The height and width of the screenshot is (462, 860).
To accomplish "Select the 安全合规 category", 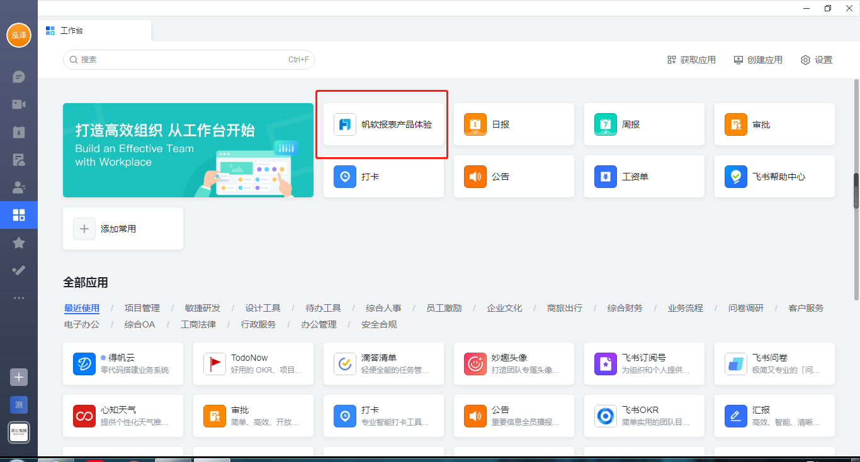I will tap(379, 324).
